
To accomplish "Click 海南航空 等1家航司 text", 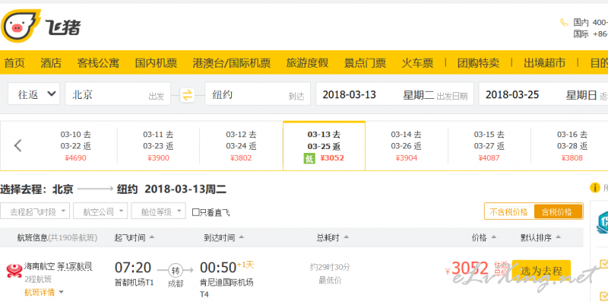I will tap(59, 267).
